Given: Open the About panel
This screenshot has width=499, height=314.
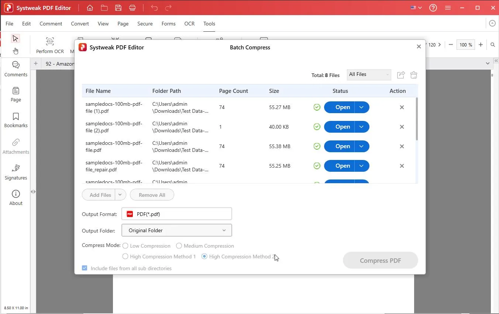Looking at the screenshot, I should (x=16, y=198).
